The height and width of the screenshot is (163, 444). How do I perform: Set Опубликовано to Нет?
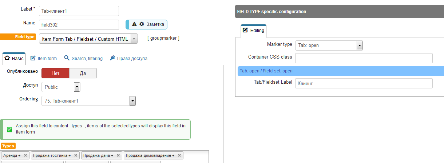(x=55, y=73)
